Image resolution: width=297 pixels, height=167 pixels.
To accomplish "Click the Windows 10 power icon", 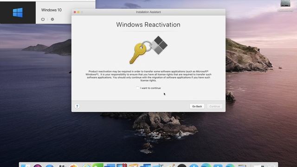I will point(43,19).
